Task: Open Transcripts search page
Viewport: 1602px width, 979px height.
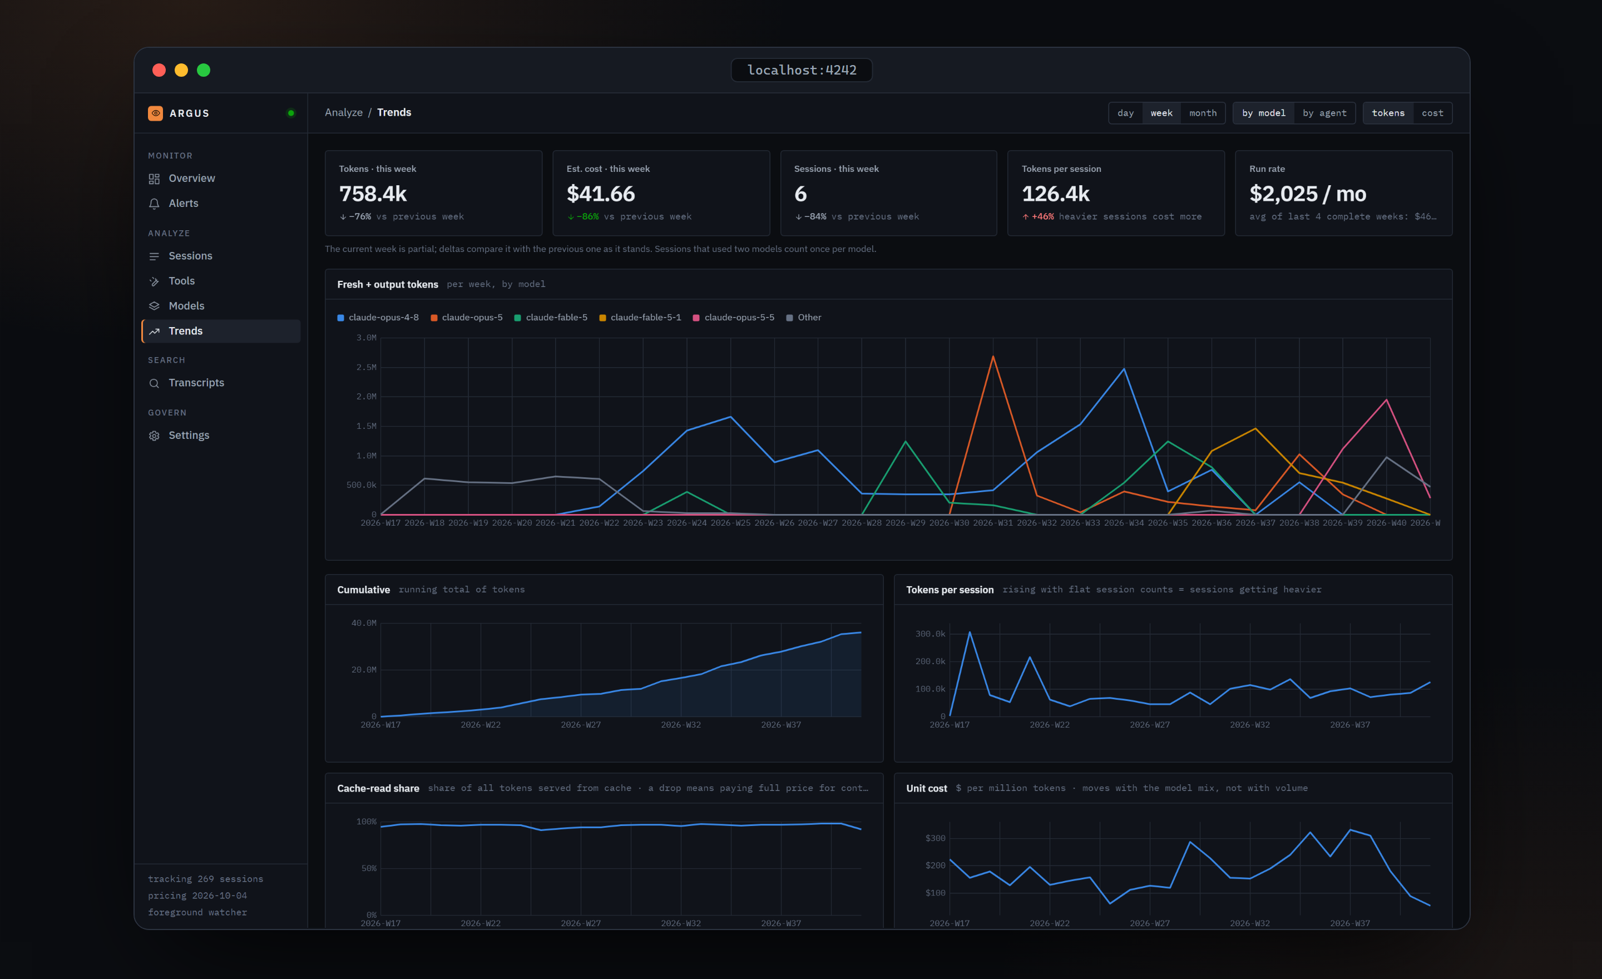Action: coord(220,383)
